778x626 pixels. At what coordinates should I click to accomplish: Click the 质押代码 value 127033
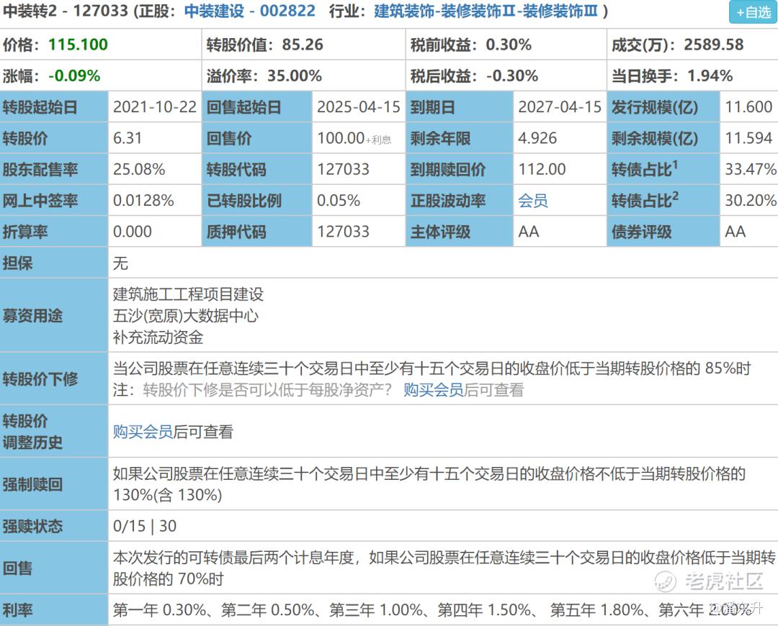pos(344,232)
